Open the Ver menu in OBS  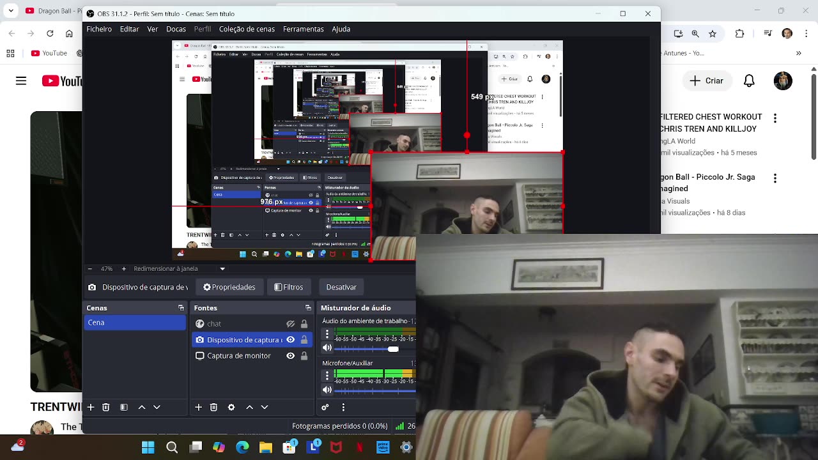click(x=152, y=29)
